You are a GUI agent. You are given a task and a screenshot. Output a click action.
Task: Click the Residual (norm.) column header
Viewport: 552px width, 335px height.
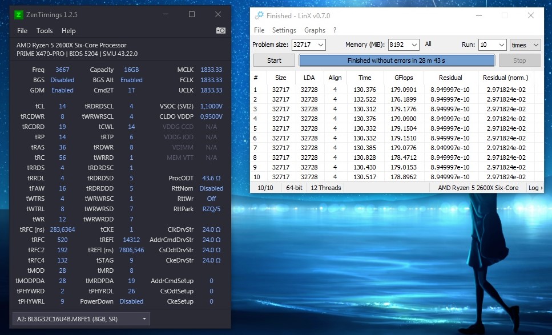point(506,78)
